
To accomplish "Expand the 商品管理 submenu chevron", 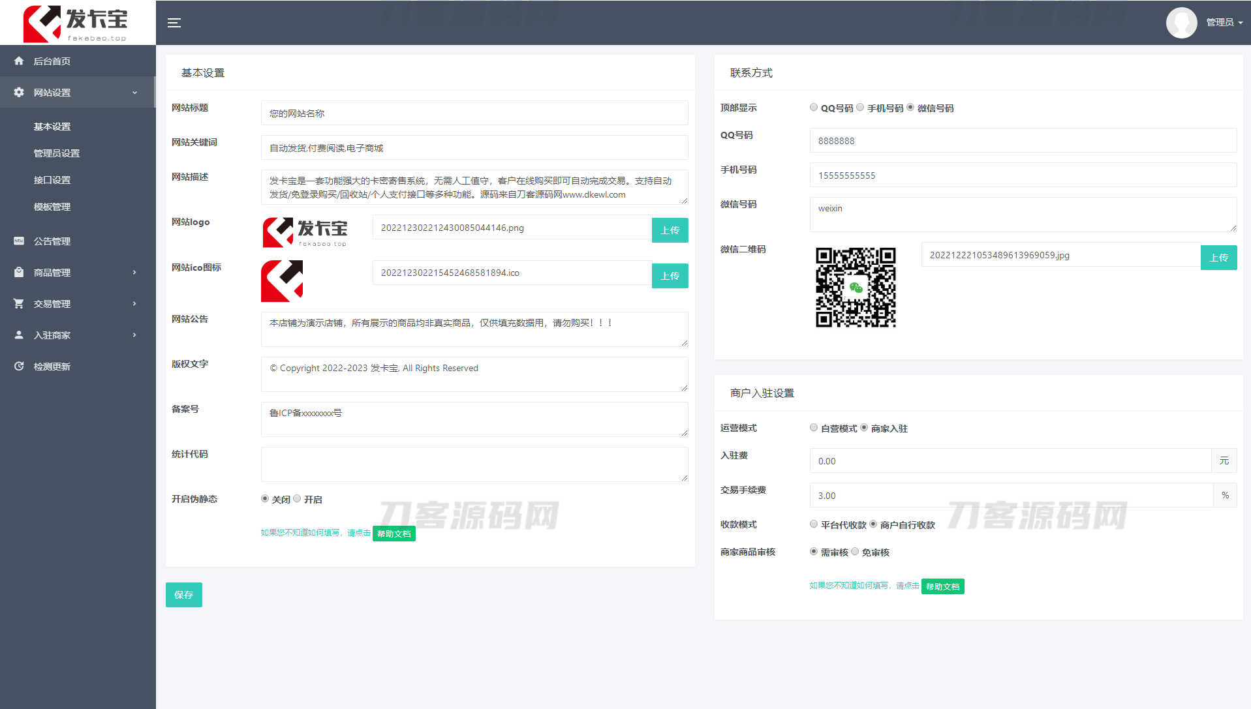I will (x=134, y=273).
